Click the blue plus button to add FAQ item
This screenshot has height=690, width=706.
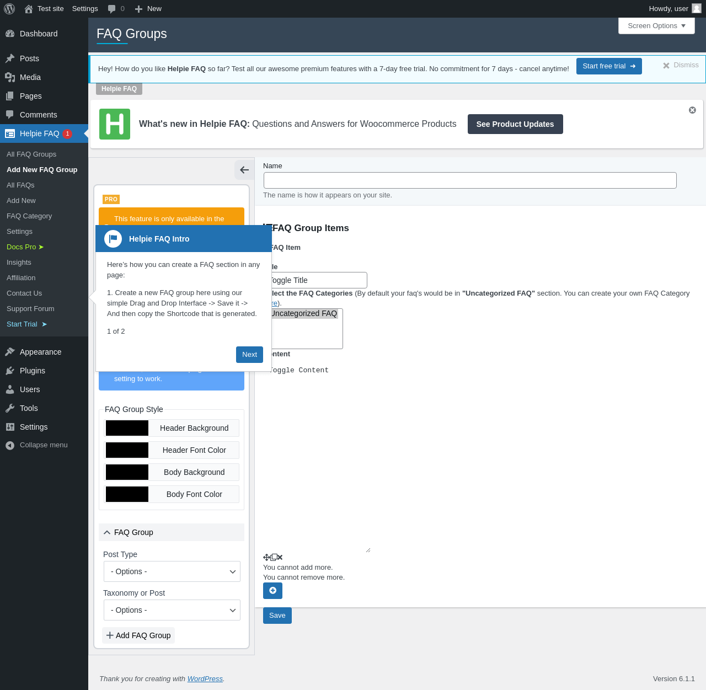pyautogui.click(x=272, y=591)
